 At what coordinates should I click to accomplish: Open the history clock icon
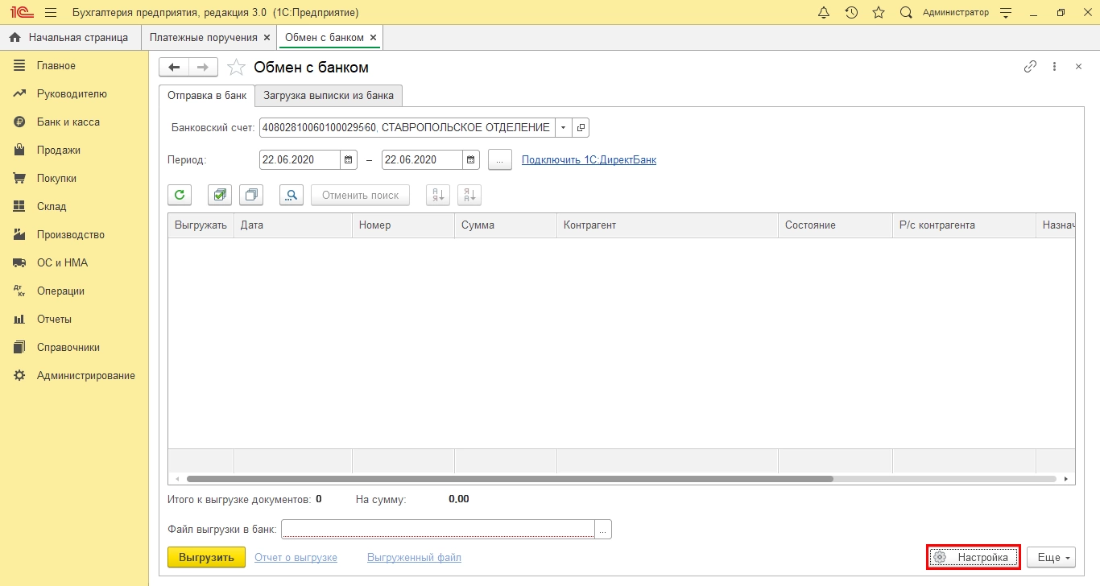tap(851, 13)
